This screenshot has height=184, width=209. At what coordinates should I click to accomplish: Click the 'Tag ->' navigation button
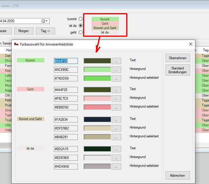[x=45, y=31]
